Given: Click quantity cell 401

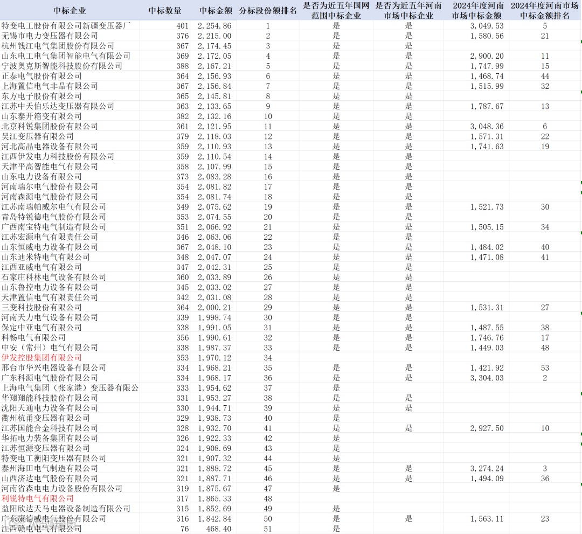Looking at the screenshot, I should click(x=182, y=26).
